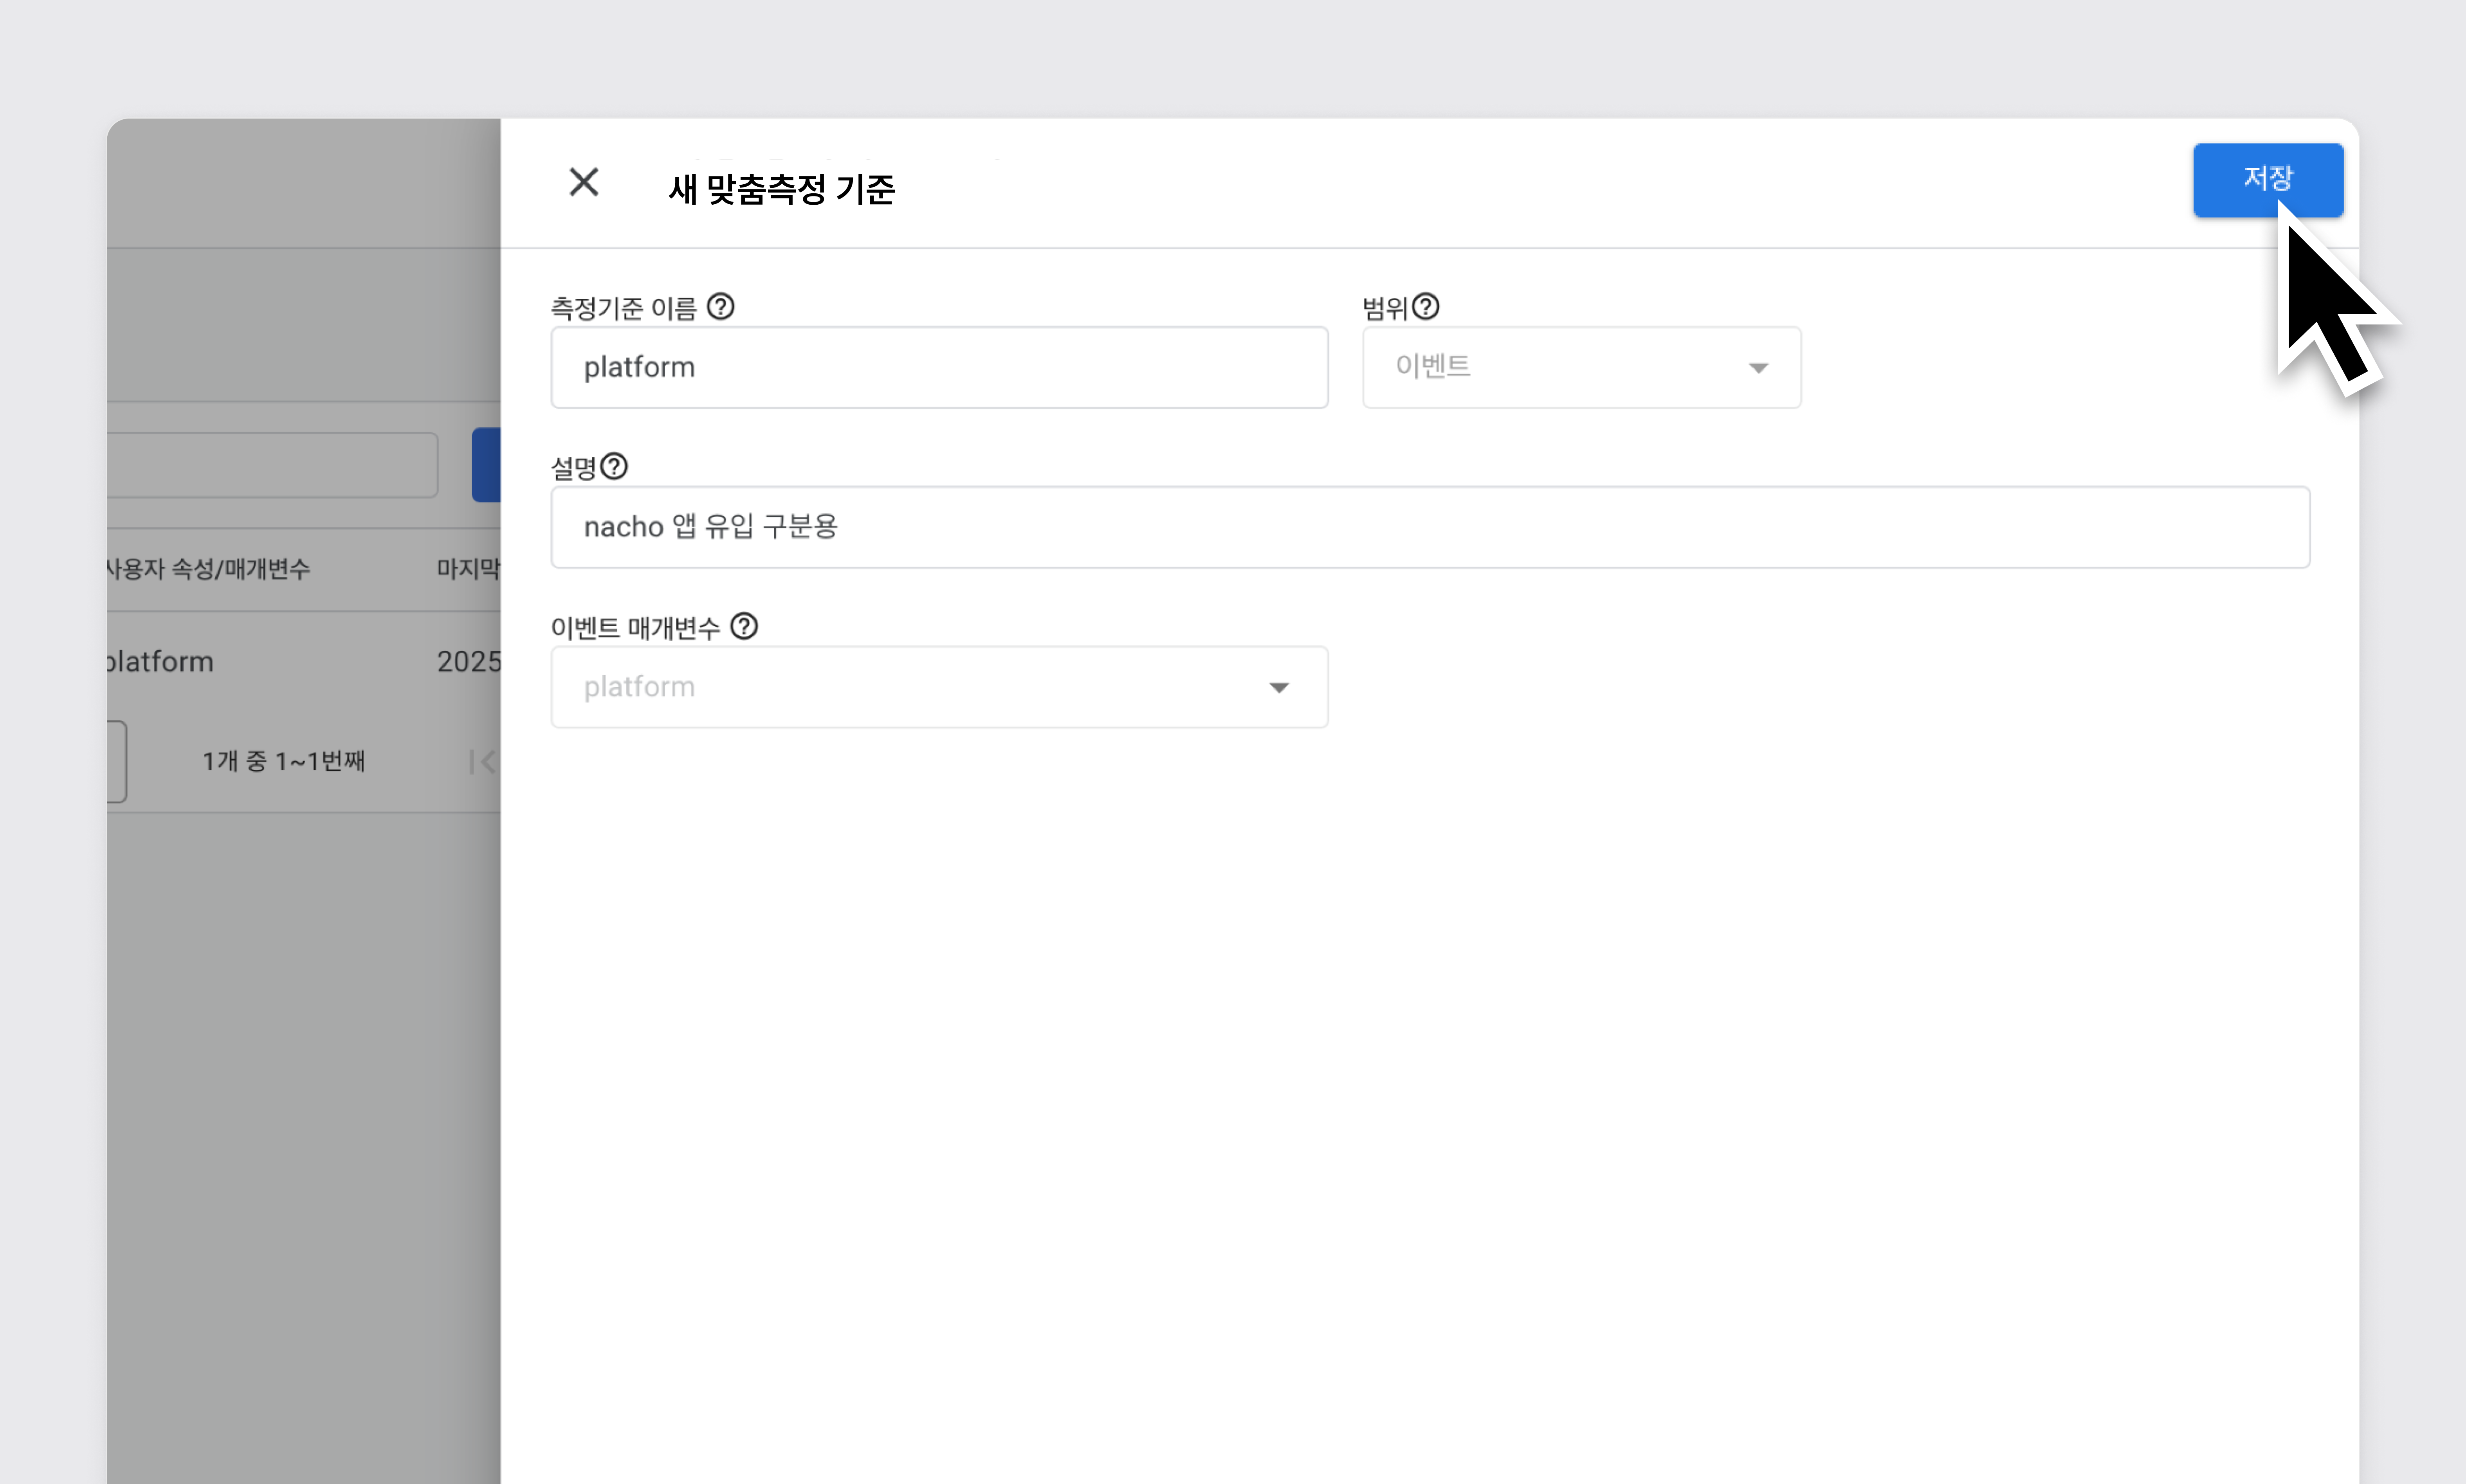
Task: Click the 사용자 속성/매개변수 column header
Action: click(x=208, y=569)
